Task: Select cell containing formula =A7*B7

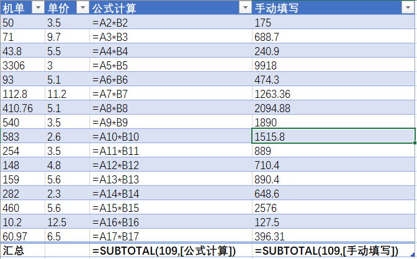Action: coord(171,94)
